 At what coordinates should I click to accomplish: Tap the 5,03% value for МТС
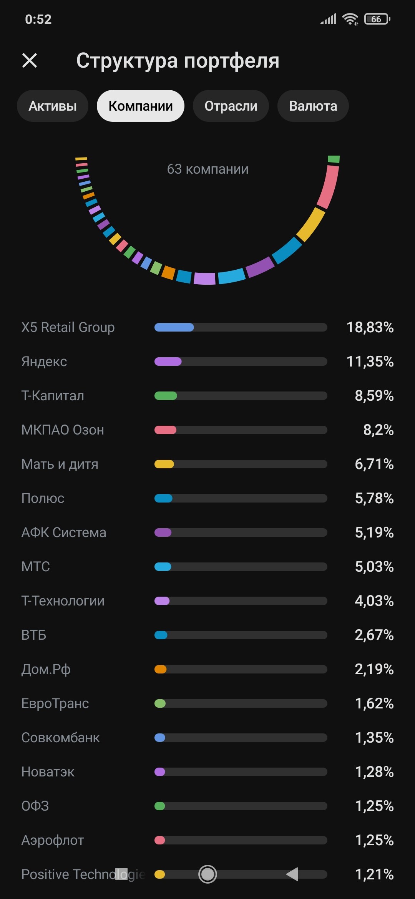pyautogui.click(x=374, y=567)
